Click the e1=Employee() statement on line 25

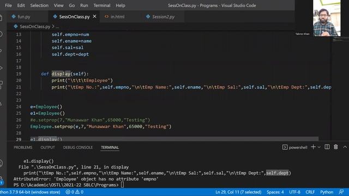47,113
